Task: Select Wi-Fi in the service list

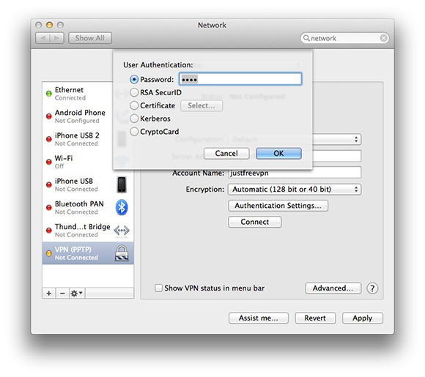Action: tap(78, 162)
